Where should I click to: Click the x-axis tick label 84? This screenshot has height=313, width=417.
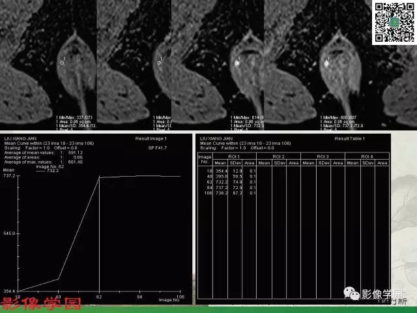[139, 297]
